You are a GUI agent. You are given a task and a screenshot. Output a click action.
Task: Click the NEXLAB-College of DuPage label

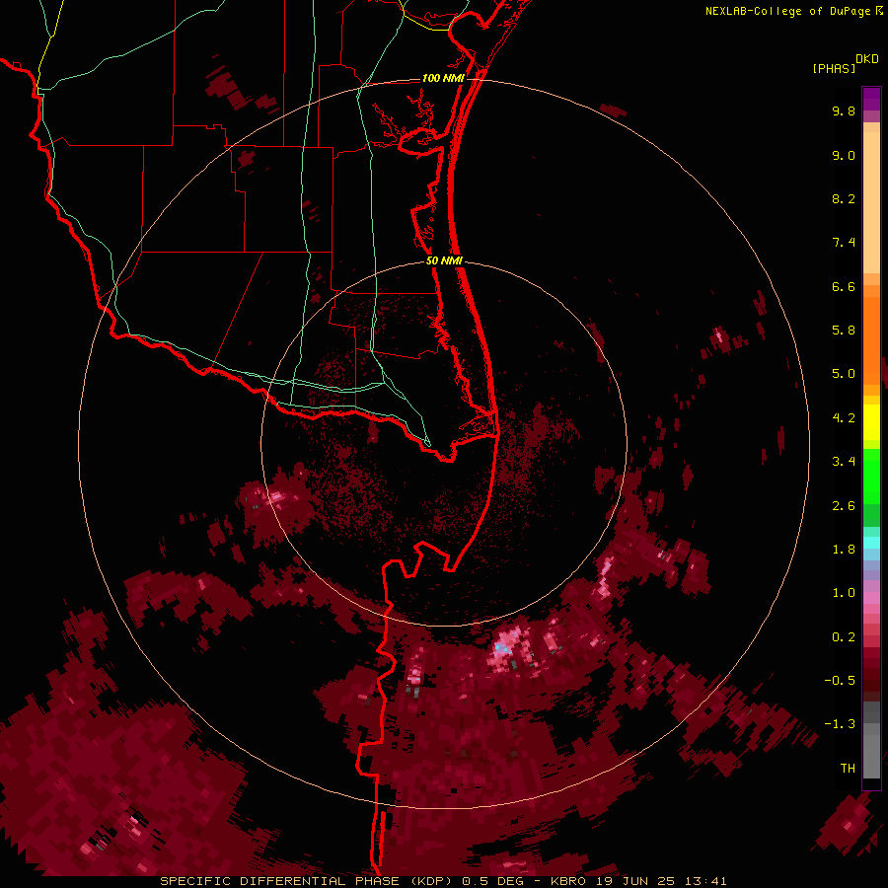click(793, 11)
